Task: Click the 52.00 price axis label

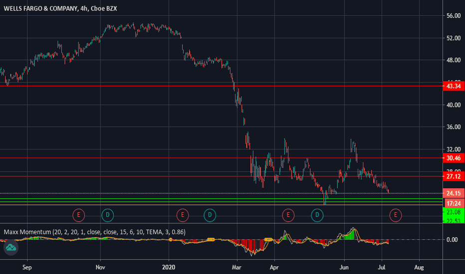Action: point(454,38)
